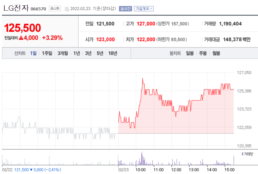Click the lower limit 하한가 85,500
The image size is (258, 174).
(172, 39)
